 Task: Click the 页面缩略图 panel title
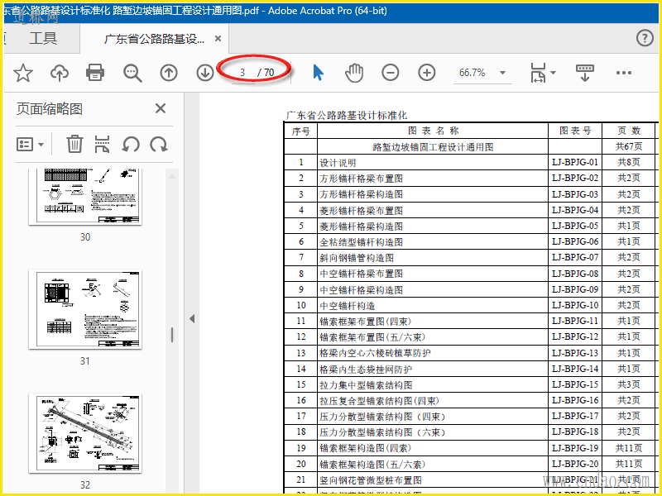point(50,109)
